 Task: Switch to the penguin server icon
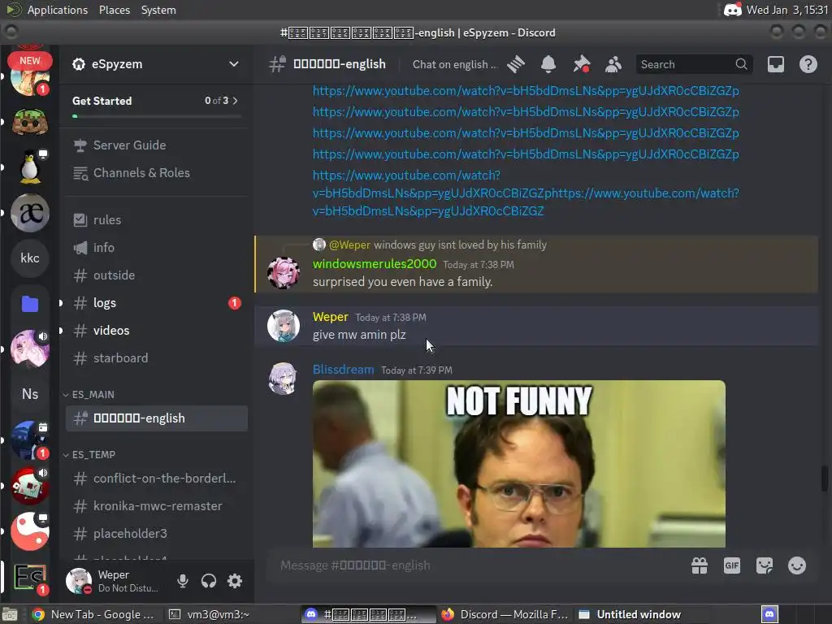[30, 167]
